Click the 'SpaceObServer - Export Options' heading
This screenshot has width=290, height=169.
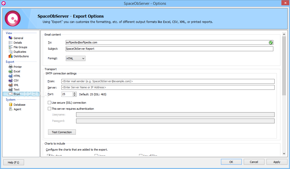tap(71, 16)
